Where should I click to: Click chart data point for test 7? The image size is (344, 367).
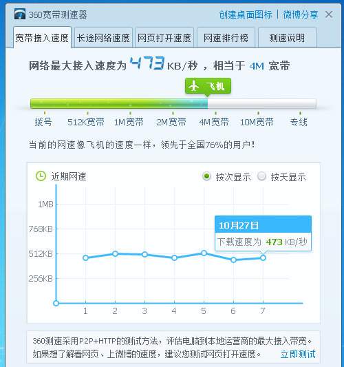click(263, 258)
